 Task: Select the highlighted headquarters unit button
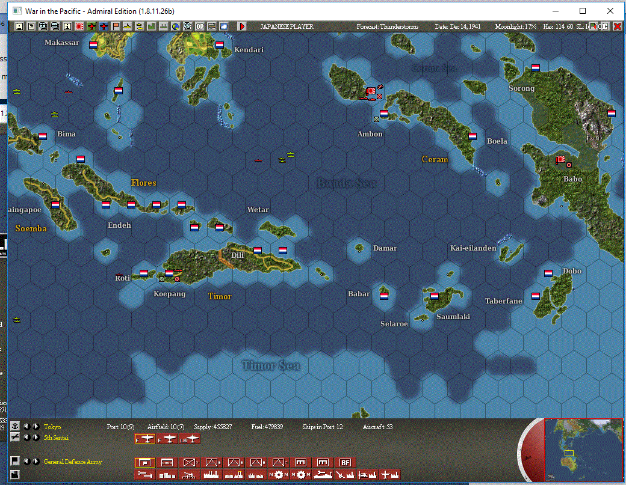[x=145, y=462]
